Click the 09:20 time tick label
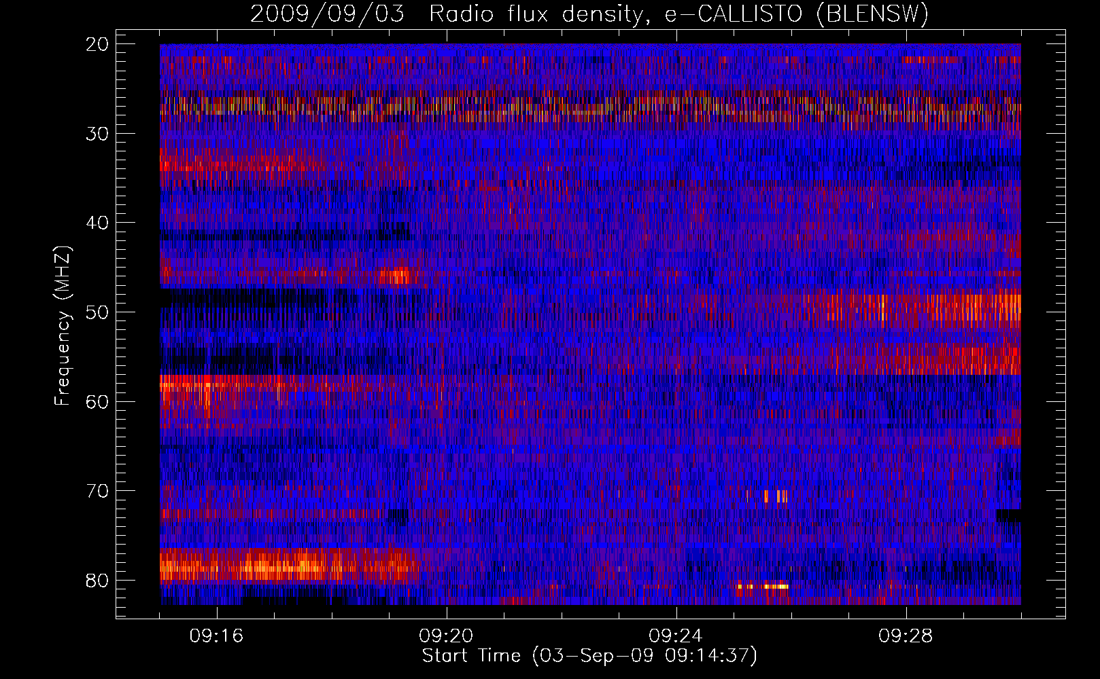 446,636
